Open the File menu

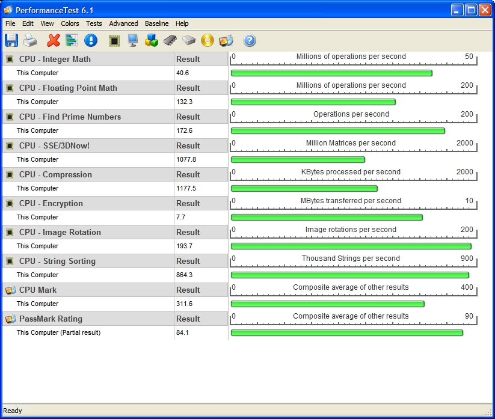coord(10,23)
